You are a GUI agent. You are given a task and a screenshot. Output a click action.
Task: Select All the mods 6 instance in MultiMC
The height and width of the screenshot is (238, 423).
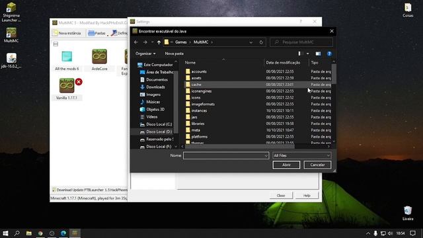[x=67, y=60]
